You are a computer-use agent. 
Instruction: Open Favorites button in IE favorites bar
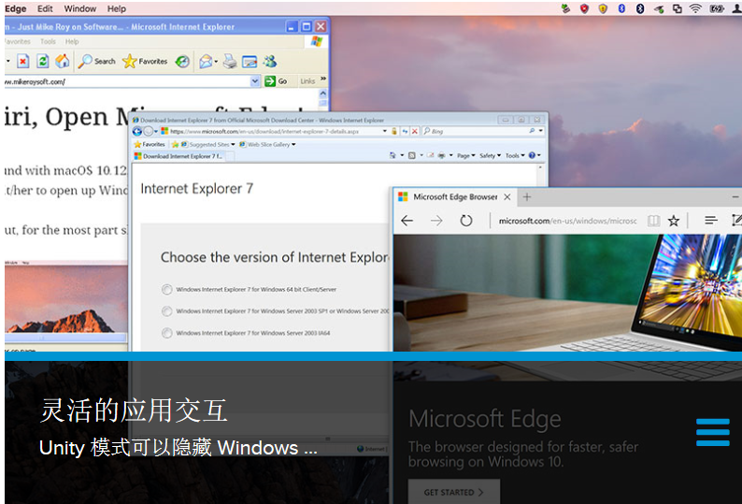pyautogui.click(x=150, y=145)
